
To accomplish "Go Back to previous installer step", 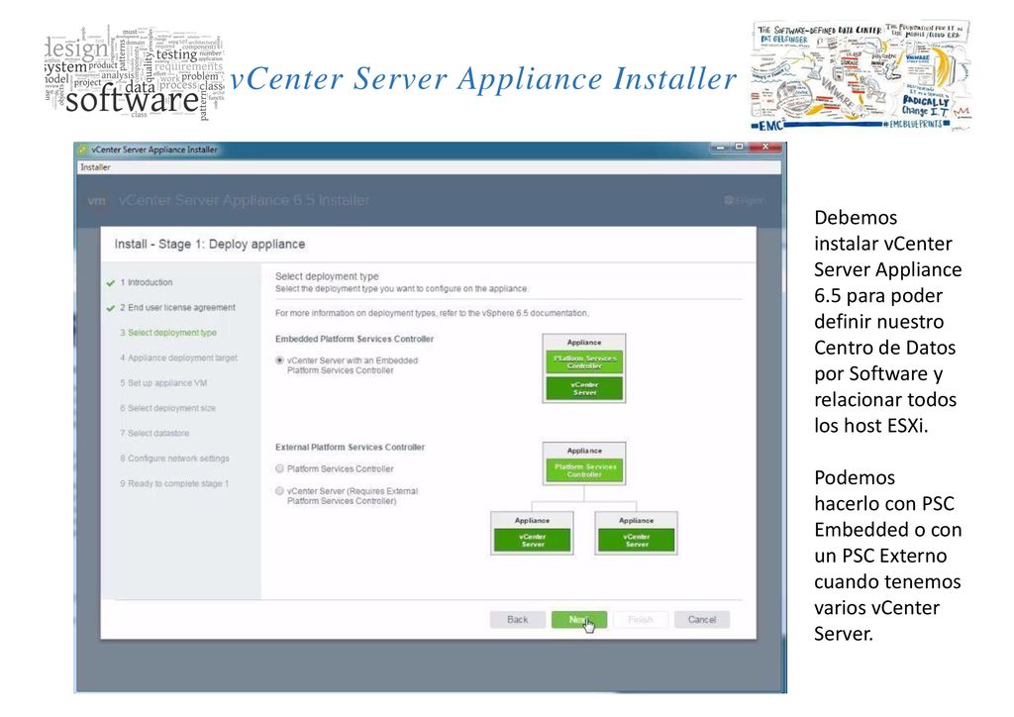I will tap(517, 619).
